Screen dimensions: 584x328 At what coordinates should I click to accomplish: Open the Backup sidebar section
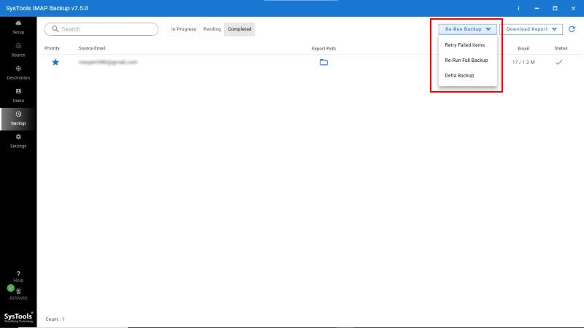[18, 119]
